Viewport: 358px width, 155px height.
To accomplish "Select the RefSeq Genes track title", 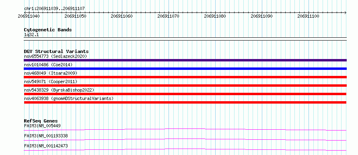I will click(x=41, y=121).
